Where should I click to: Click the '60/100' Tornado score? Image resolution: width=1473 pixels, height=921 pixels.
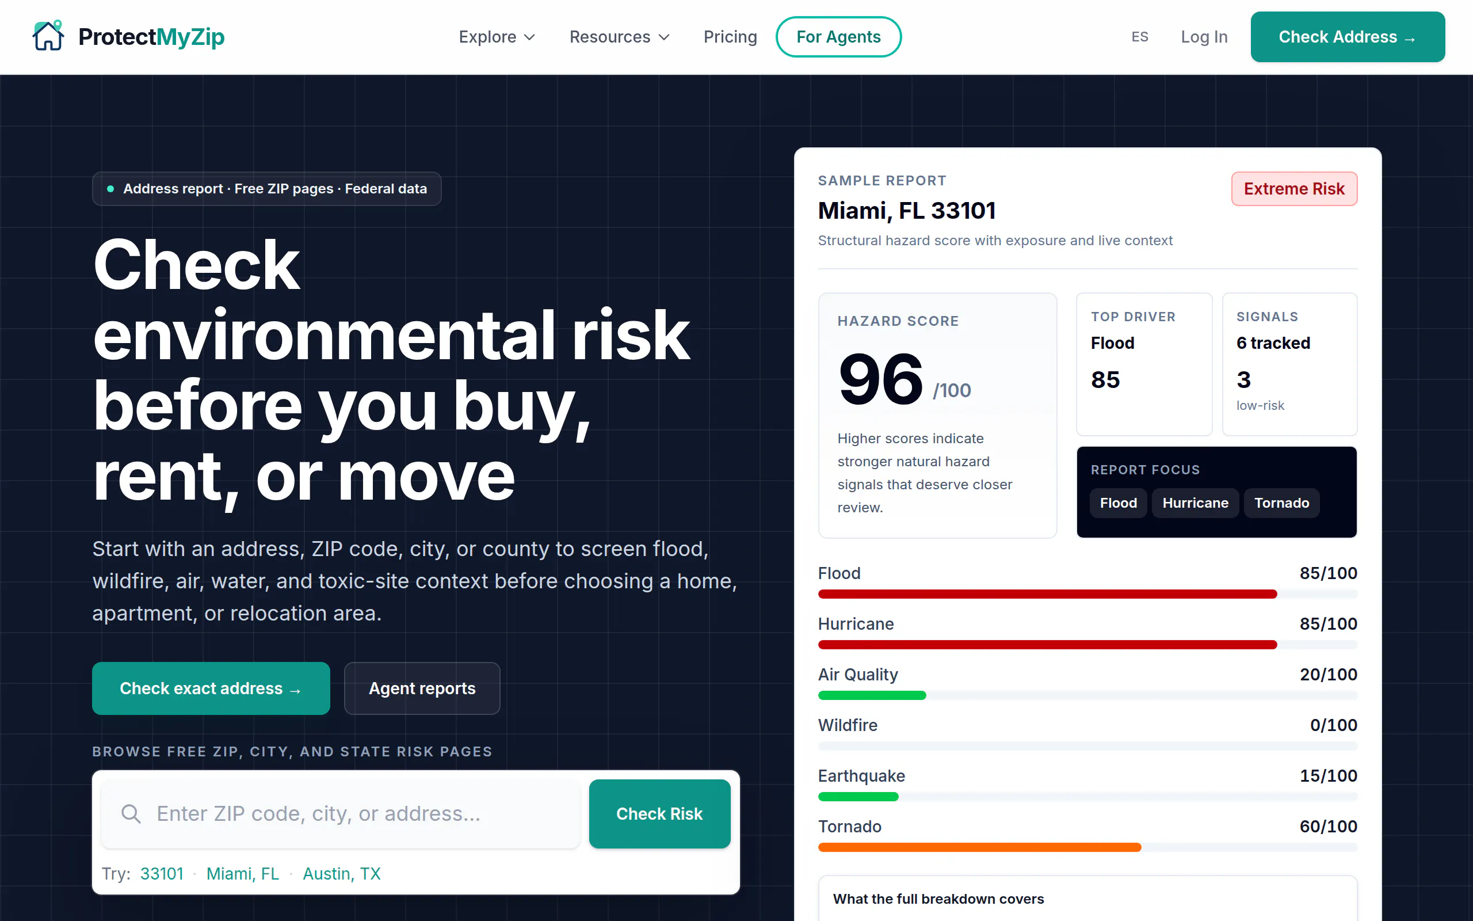[1328, 827]
